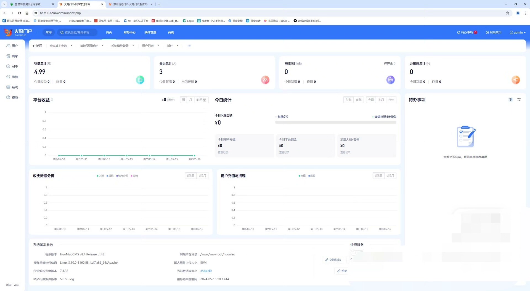
Task: Click 查看记录 under 今日用户充值
Action: click(223, 153)
